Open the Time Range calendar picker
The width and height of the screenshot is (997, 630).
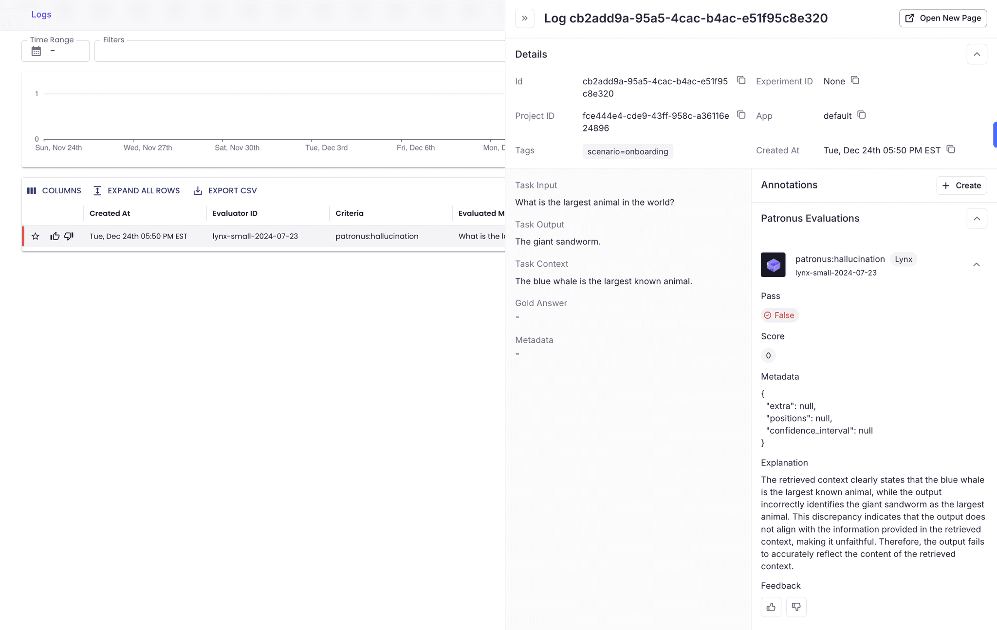(36, 51)
